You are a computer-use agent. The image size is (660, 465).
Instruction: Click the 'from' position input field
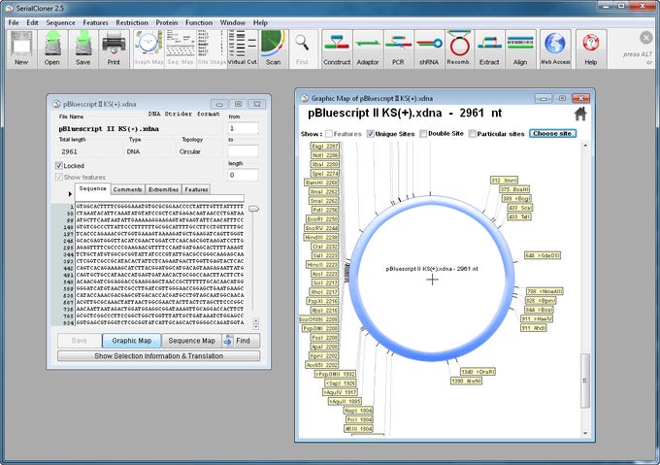[244, 128]
